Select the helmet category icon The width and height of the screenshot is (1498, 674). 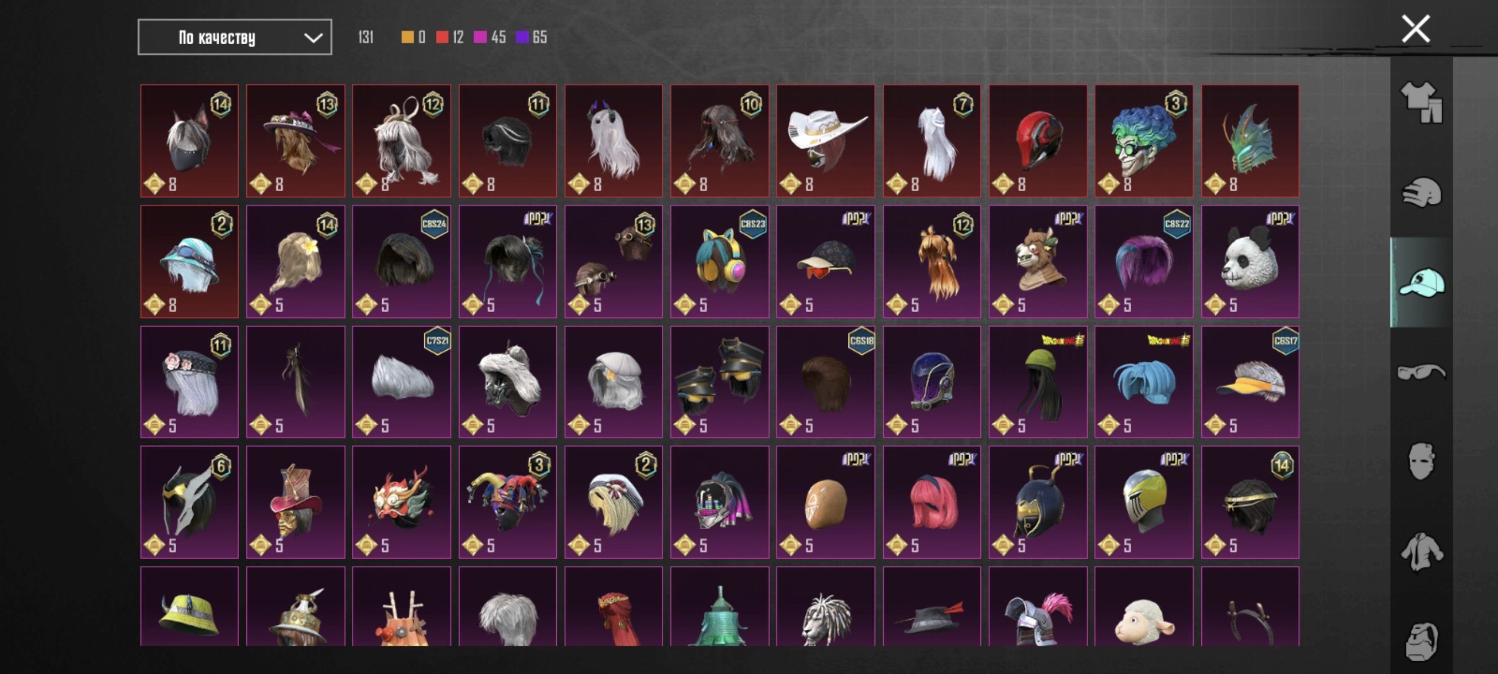click(x=1421, y=192)
